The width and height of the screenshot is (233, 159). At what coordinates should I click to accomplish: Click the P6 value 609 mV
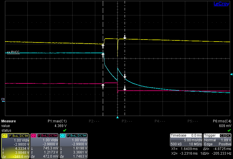tap(225, 126)
